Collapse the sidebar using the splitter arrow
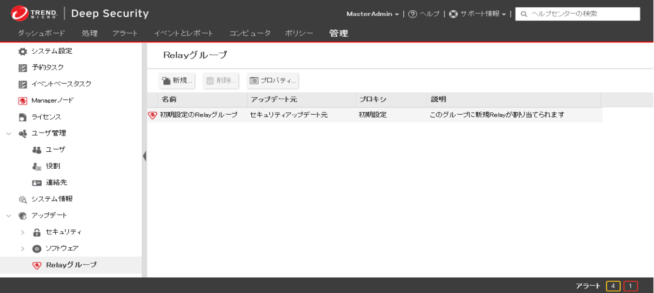The image size is (654, 293). 145,156
